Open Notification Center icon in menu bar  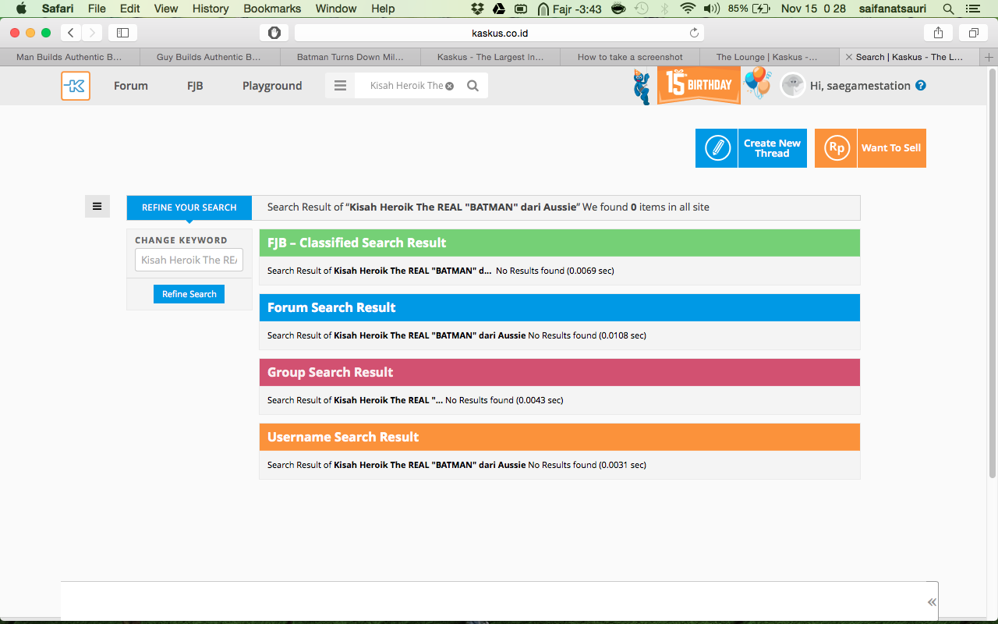pyautogui.click(x=971, y=9)
